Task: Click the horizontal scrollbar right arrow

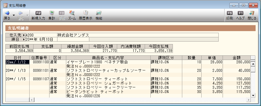Action: [x=248, y=100]
